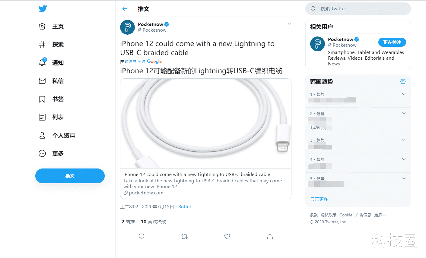The height and width of the screenshot is (258, 426).
Task: Like the tweet using the heart icon
Action: click(227, 236)
